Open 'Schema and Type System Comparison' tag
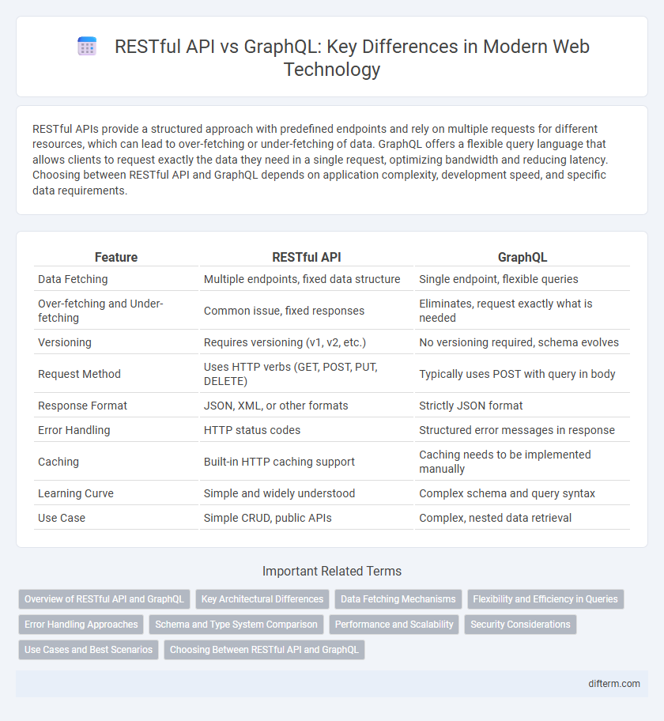 (x=236, y=625)
